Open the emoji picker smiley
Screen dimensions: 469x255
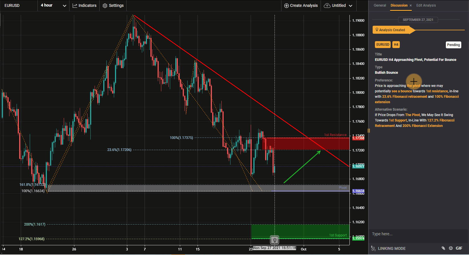(451, 248)
